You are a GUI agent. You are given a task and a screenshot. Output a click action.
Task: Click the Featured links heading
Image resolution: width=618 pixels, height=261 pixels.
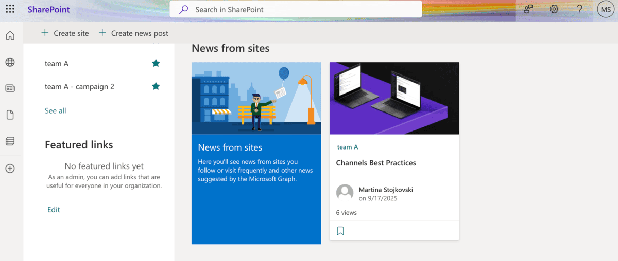(79, 145)
